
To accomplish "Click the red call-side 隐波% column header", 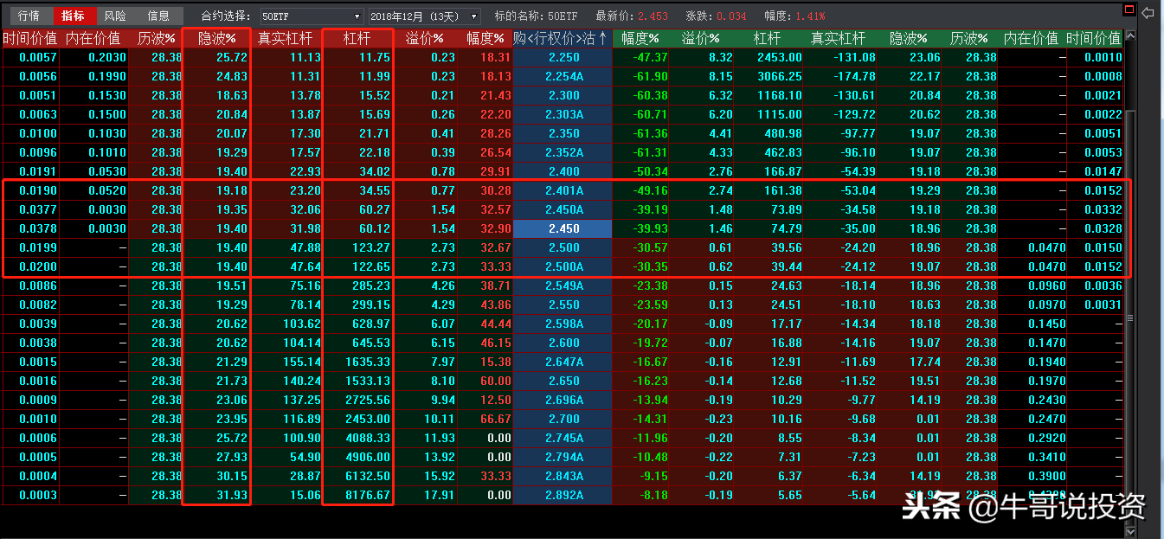I will pos(216,38).
